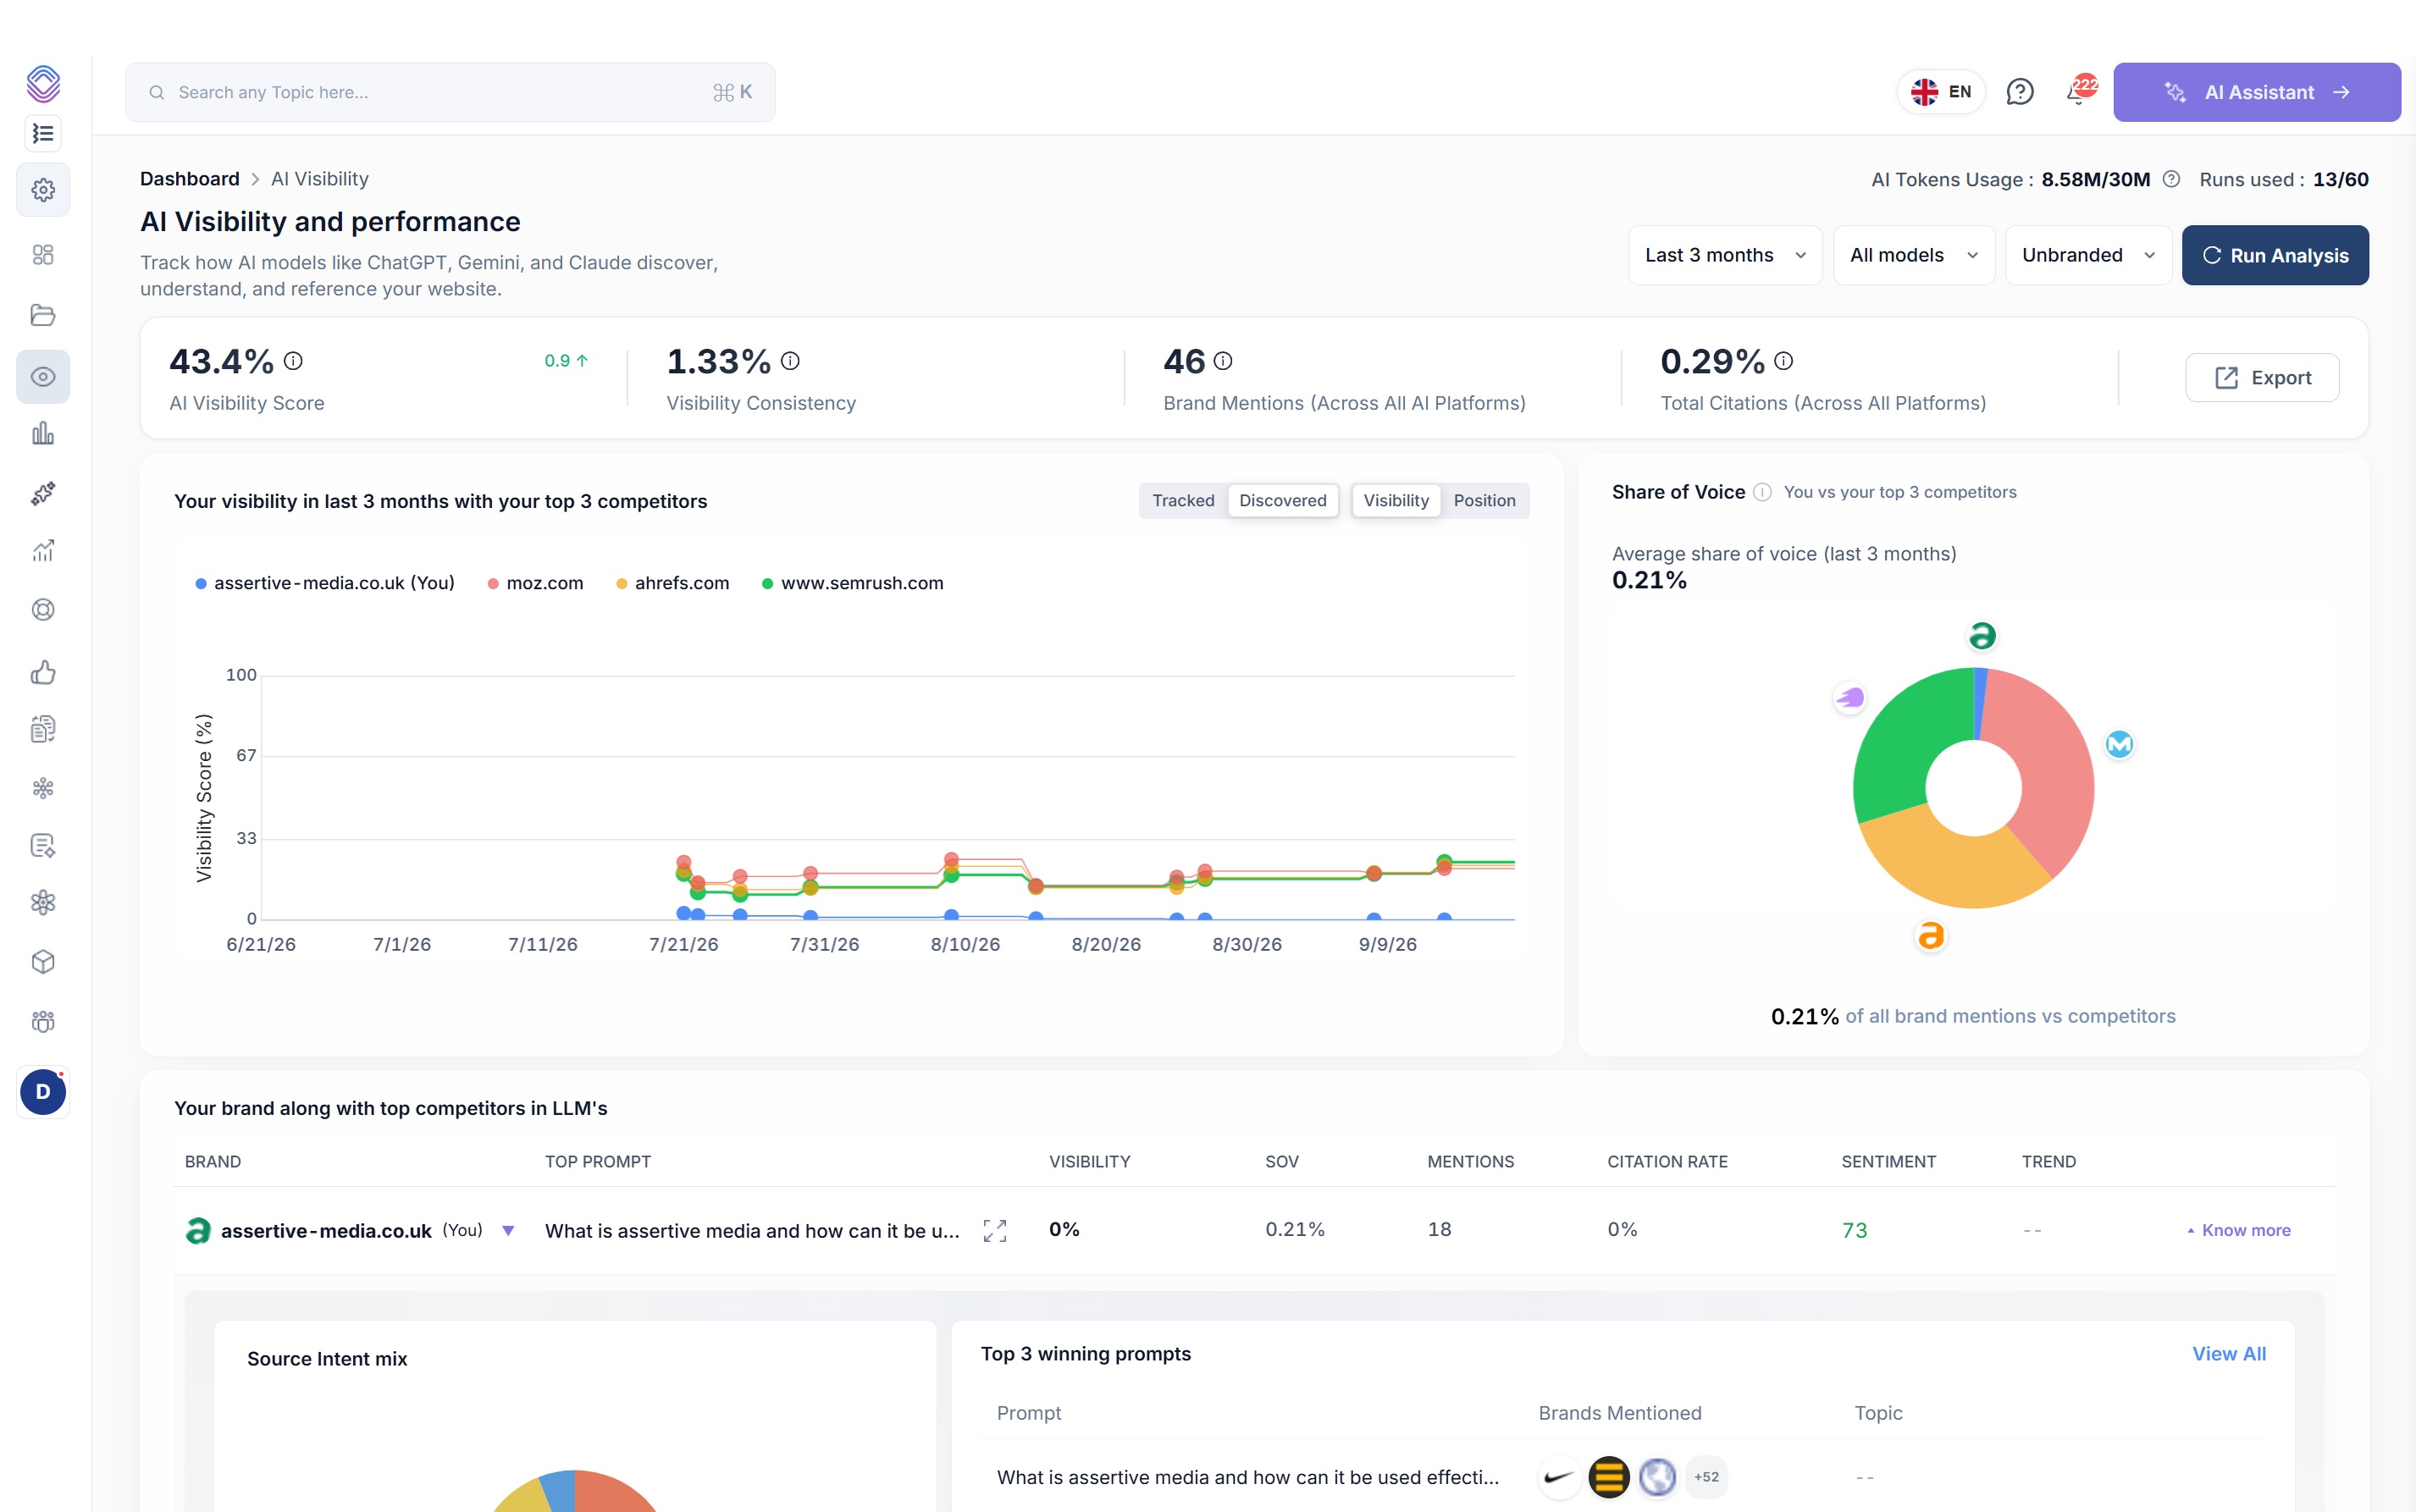The height and width of the screenshot is (1512, 2416).
Task: Focus the Search any Topic field
Action: click(x=450, y=92)
